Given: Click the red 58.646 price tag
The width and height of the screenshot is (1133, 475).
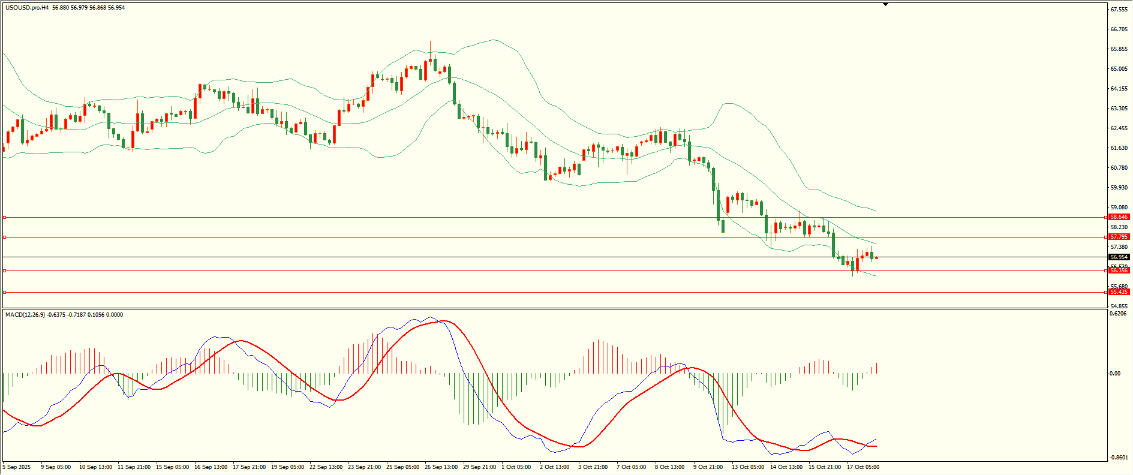Looking at the screenshot, I should [1119, 217].
